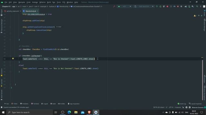Open Brave browser from taskbar
This screenshot has width=206, height=115.
[89, 112]
